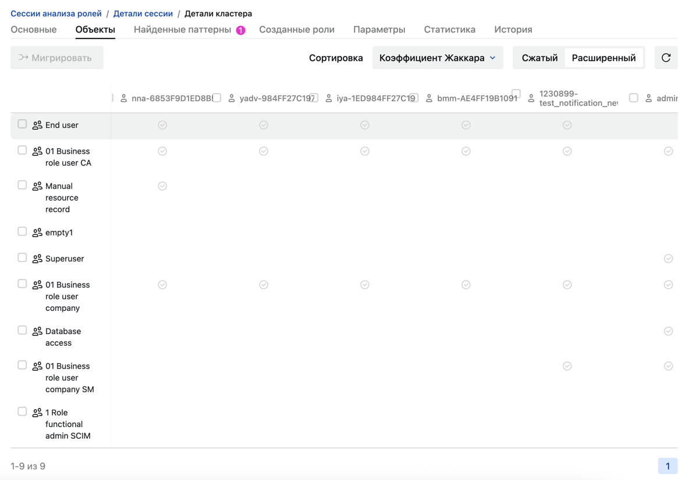Click the user icon beside 1230899-test_notification column header
This screenshot has width=689, height=480.
pos(531,98)
